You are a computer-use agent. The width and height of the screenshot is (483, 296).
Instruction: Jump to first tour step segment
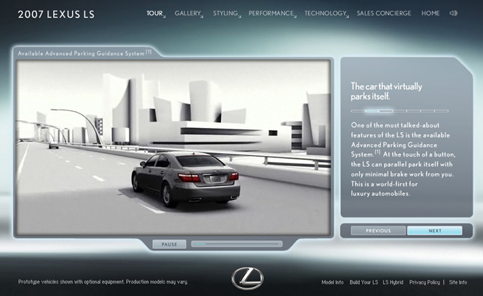click(358, 111)
